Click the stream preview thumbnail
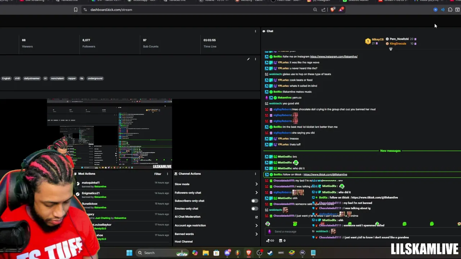 click(109, 134)
